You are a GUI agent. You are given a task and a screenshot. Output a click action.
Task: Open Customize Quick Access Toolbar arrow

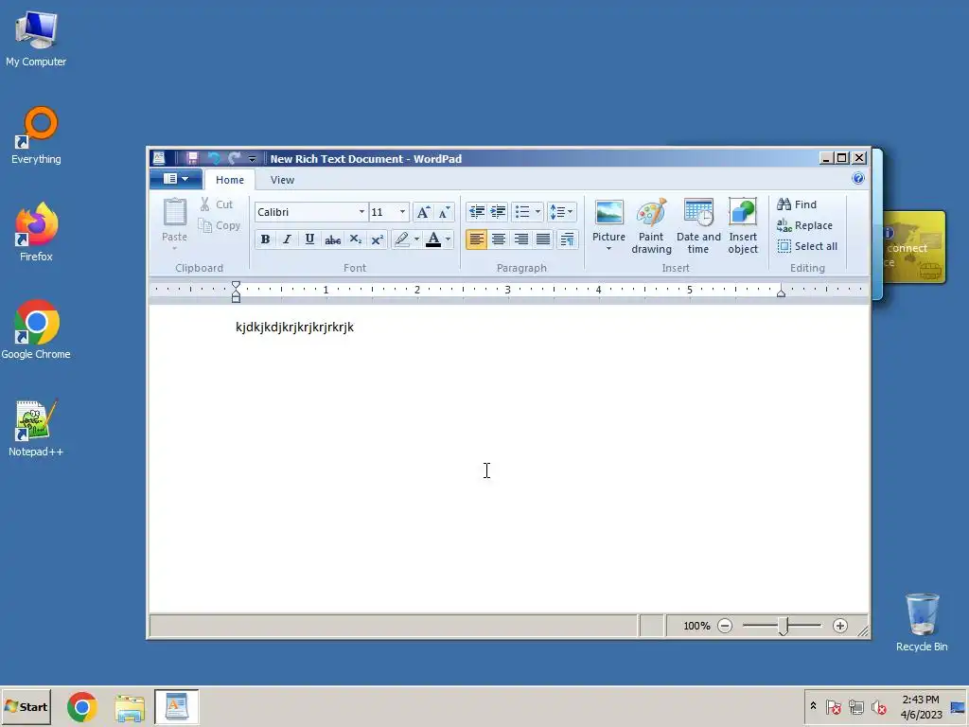252,159
